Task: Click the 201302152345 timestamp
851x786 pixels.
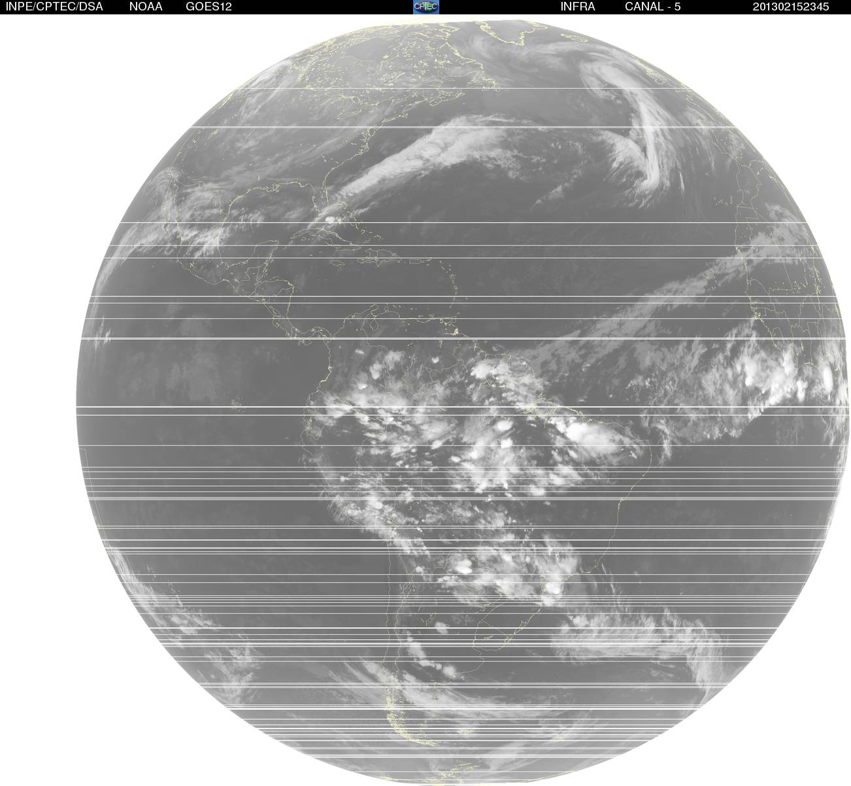Action: [791, 7]
